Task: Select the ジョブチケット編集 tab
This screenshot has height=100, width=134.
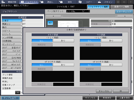Action: click(98, 7)
